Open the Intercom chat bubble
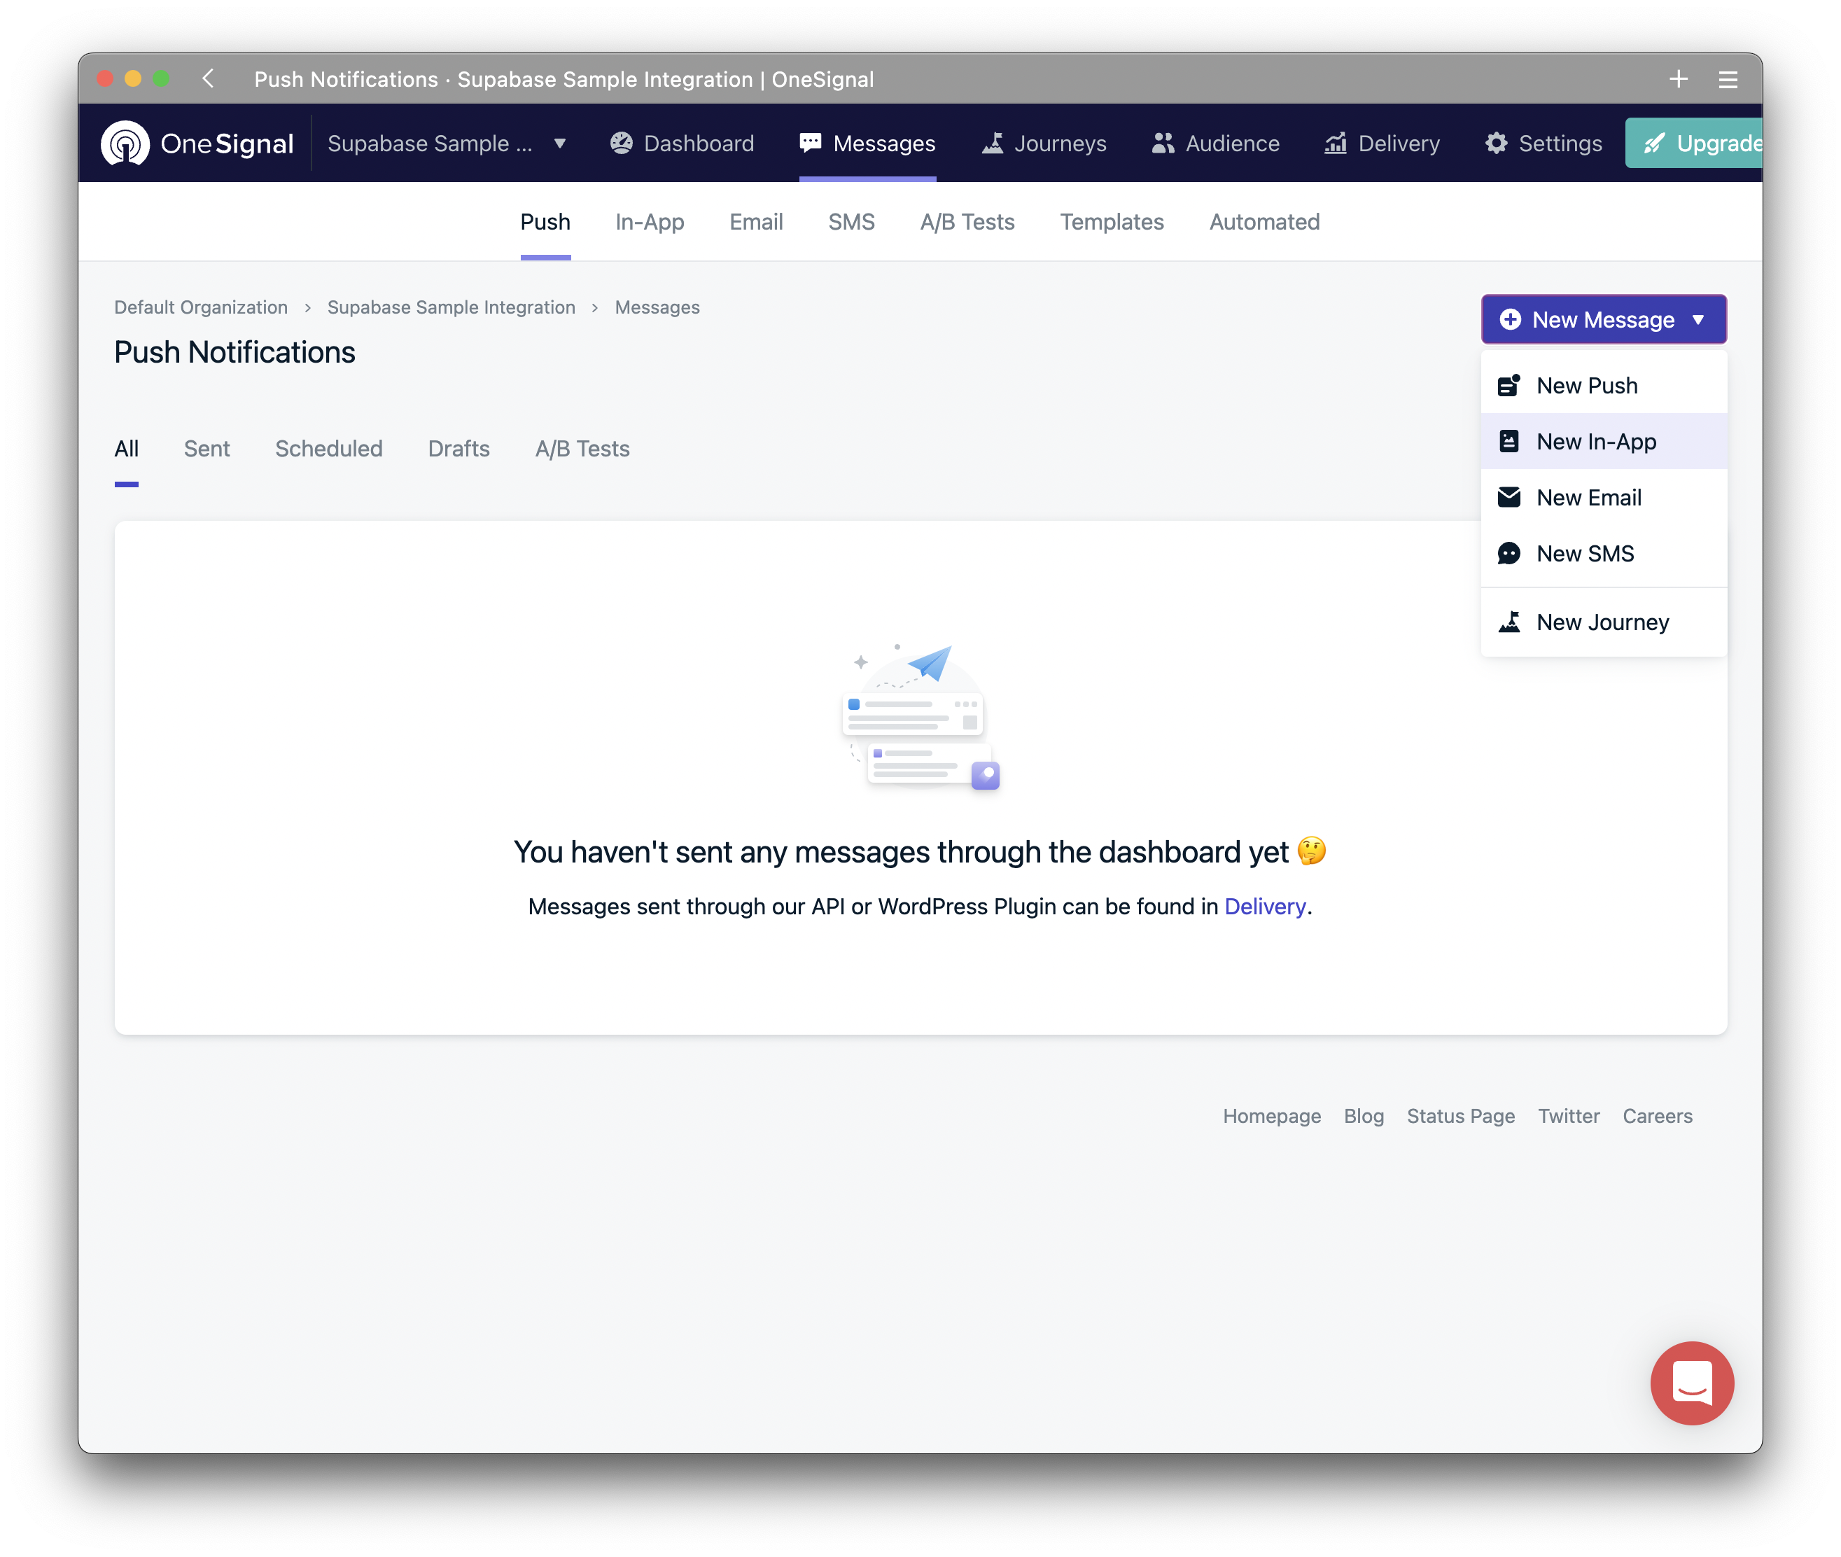1841x1557 pixels. 1691,1382
